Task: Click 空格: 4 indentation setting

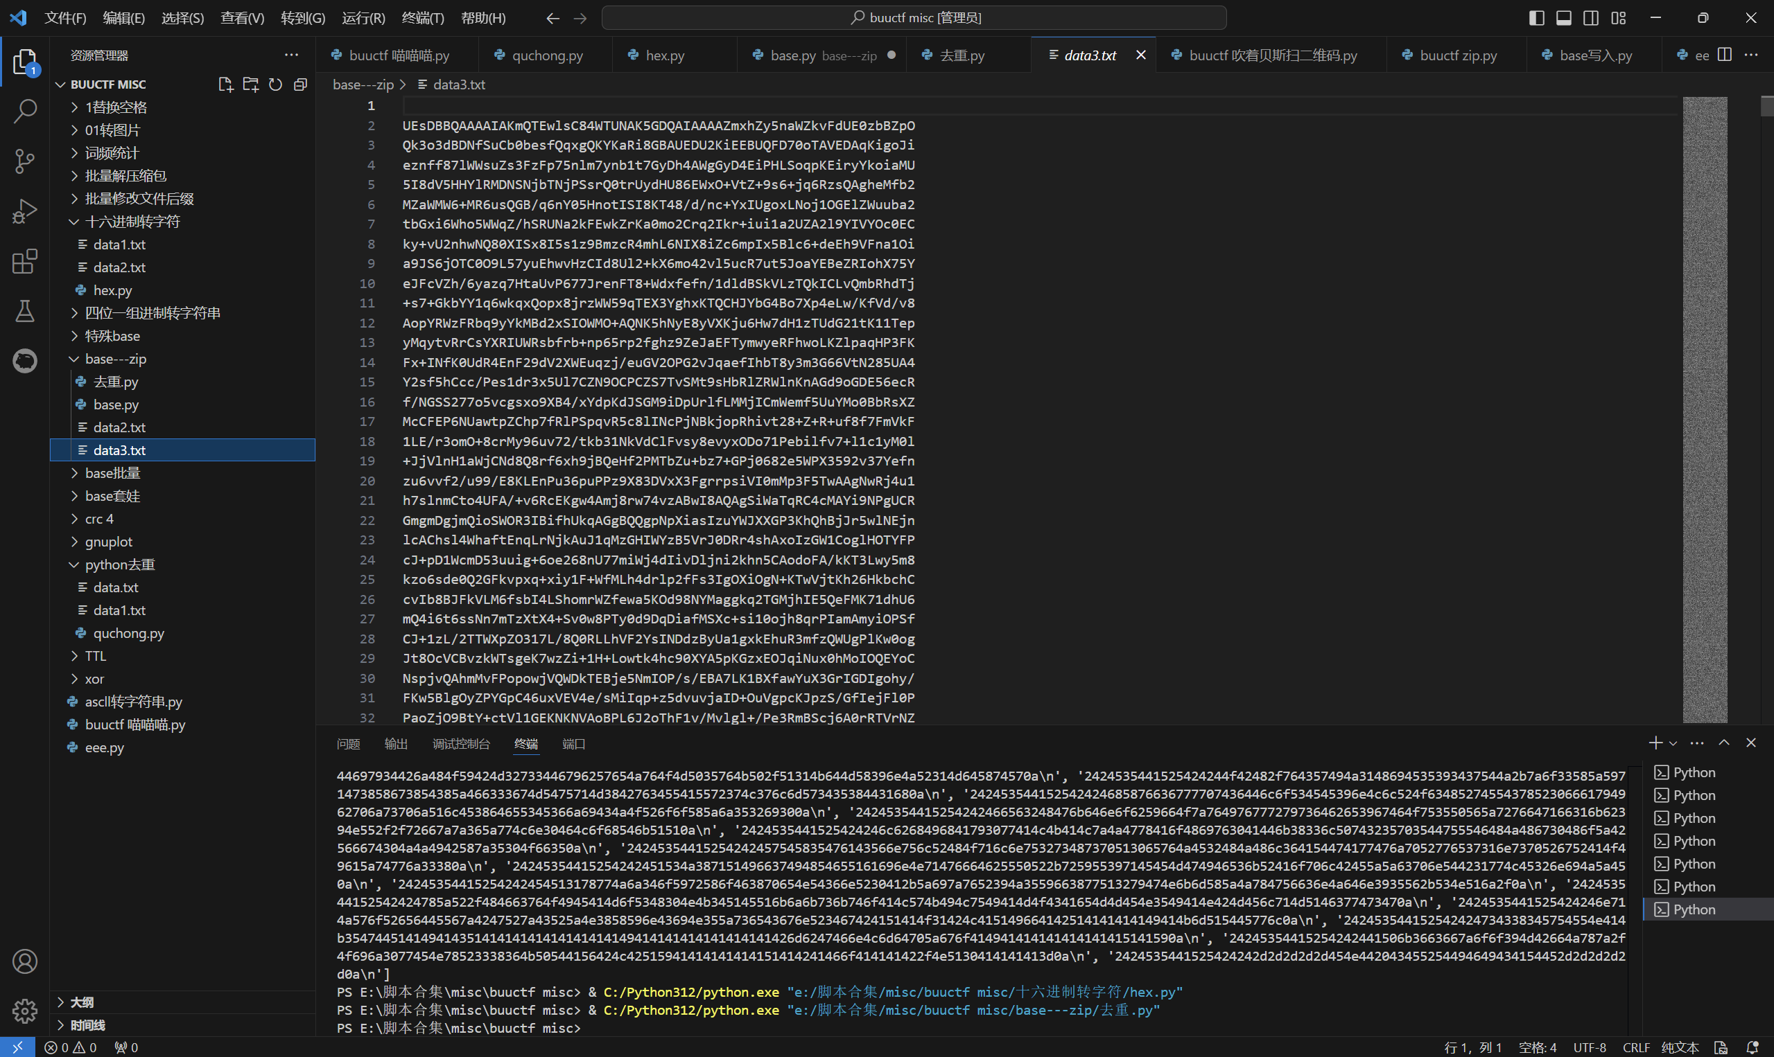Action: pyautogui.click(x=1538, y=1047)
